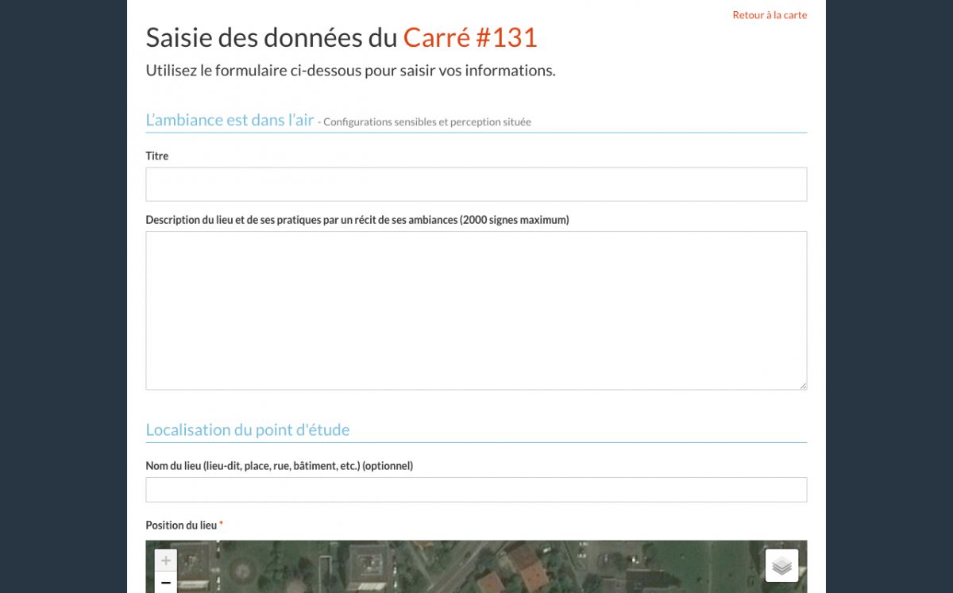Click the 'Nom du lieu' optional label
953x593 pixels.
(x=279, y=466)
